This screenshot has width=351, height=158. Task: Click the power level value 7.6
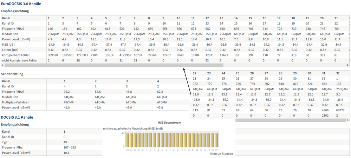tap(236, 39)
